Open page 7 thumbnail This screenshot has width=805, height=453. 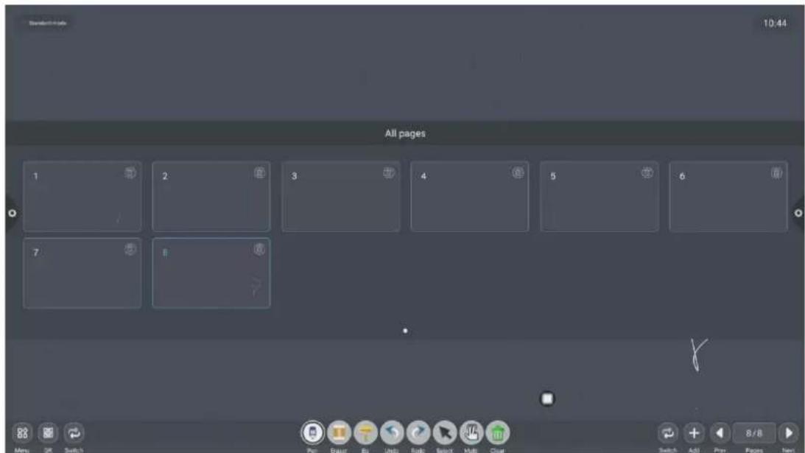tap(82, 273)
